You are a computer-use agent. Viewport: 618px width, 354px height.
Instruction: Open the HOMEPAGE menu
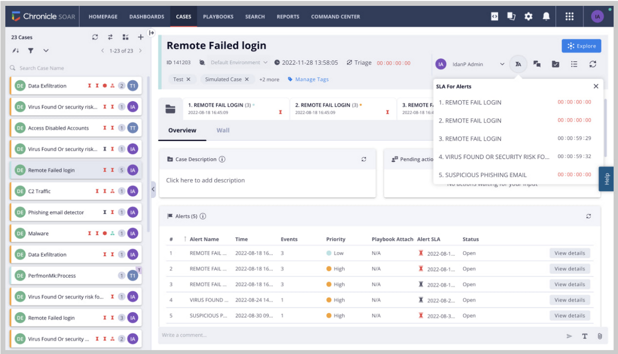coord(103,17)
